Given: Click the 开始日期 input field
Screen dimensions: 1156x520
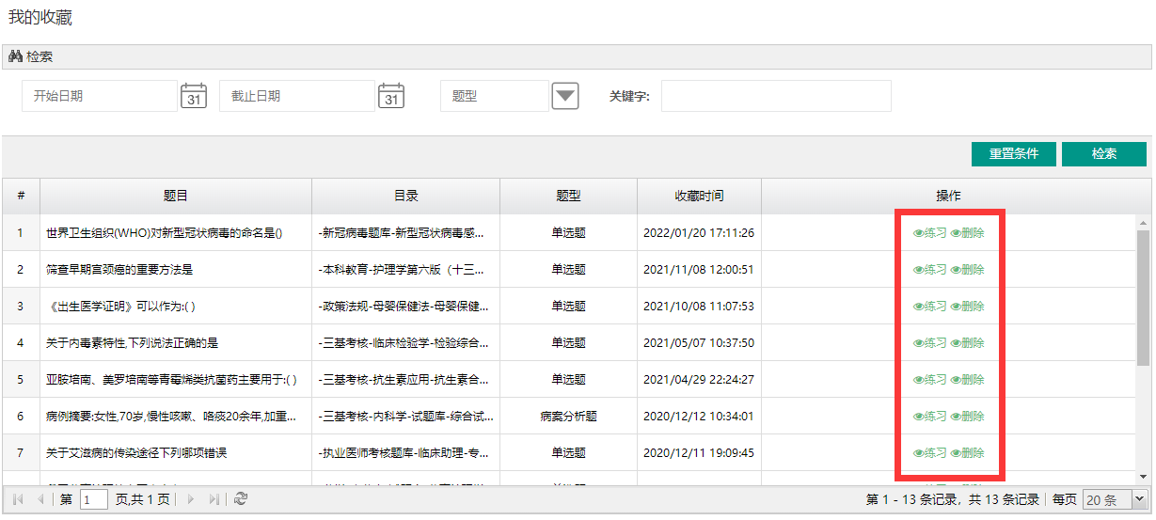Looking at the screenshot, I should [x=99, y=96].
